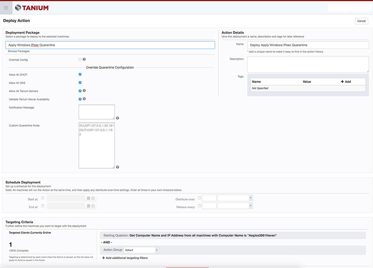
Task: Open help icon for Validate Tanium Server Availability
Action: pyautogui.click(x=84, y=99)
